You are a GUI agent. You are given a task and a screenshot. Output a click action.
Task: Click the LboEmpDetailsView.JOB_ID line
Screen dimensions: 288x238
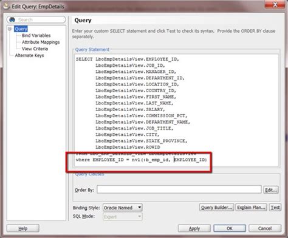click(x=130, y=66)
